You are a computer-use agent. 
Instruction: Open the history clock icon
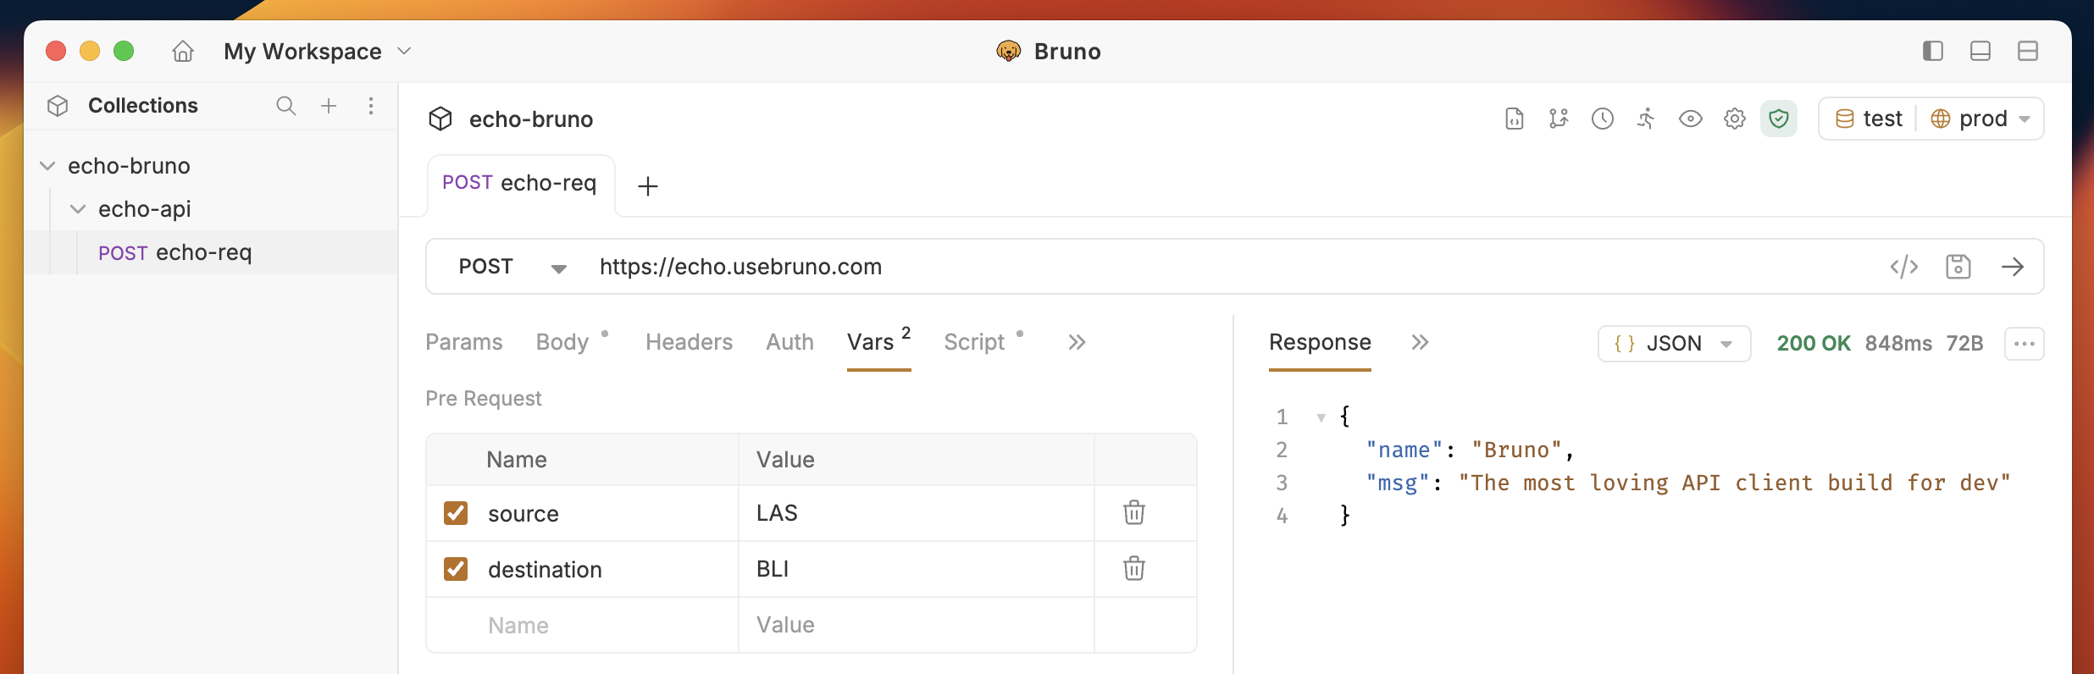pos(1603,119)
